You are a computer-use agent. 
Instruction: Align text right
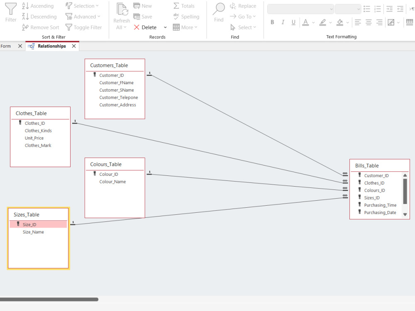point(379,22)
